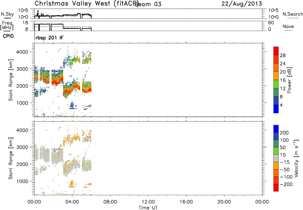The height and width of the screenshot is (210, 303).
Task: Click the '-50' velocity colorbar value
Action: pyautogui.click(x=285, y=169)
